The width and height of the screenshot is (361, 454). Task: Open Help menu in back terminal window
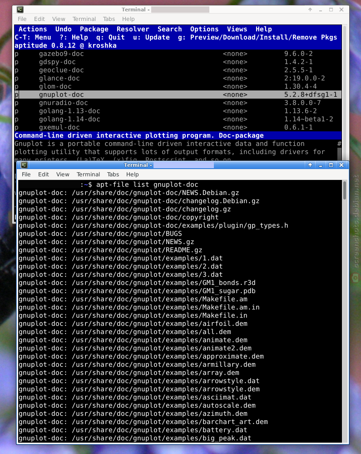click(129, 19)
